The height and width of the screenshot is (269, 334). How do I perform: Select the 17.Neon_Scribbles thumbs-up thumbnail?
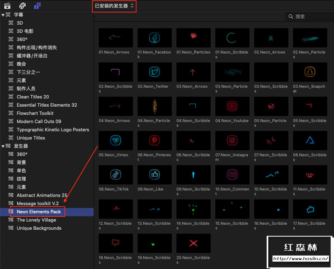click(310, 209)
